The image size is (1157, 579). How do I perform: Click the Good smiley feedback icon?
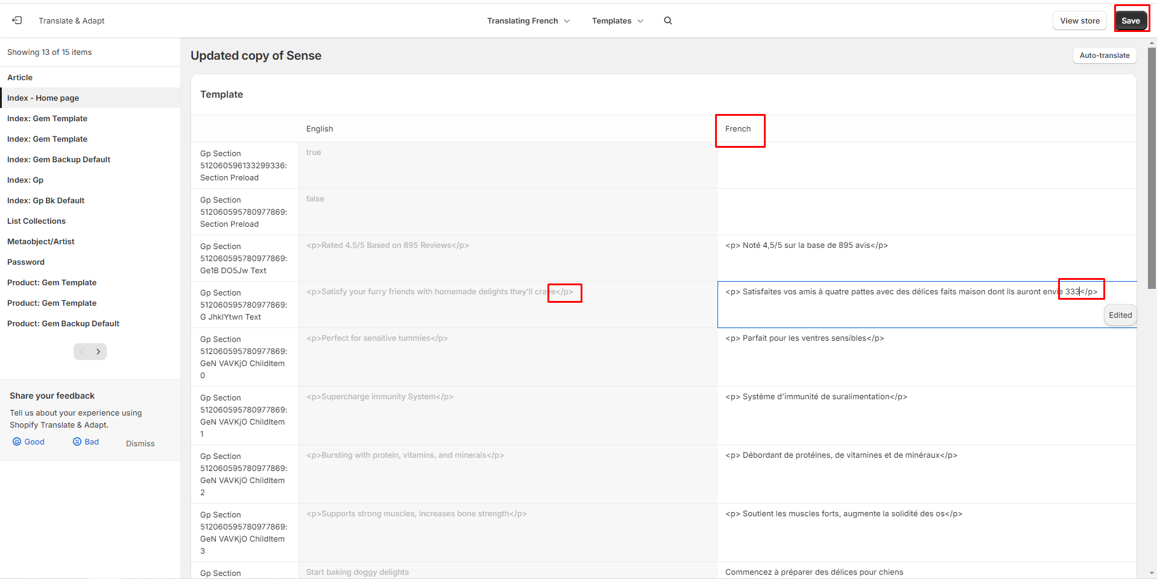pos(17,441)
